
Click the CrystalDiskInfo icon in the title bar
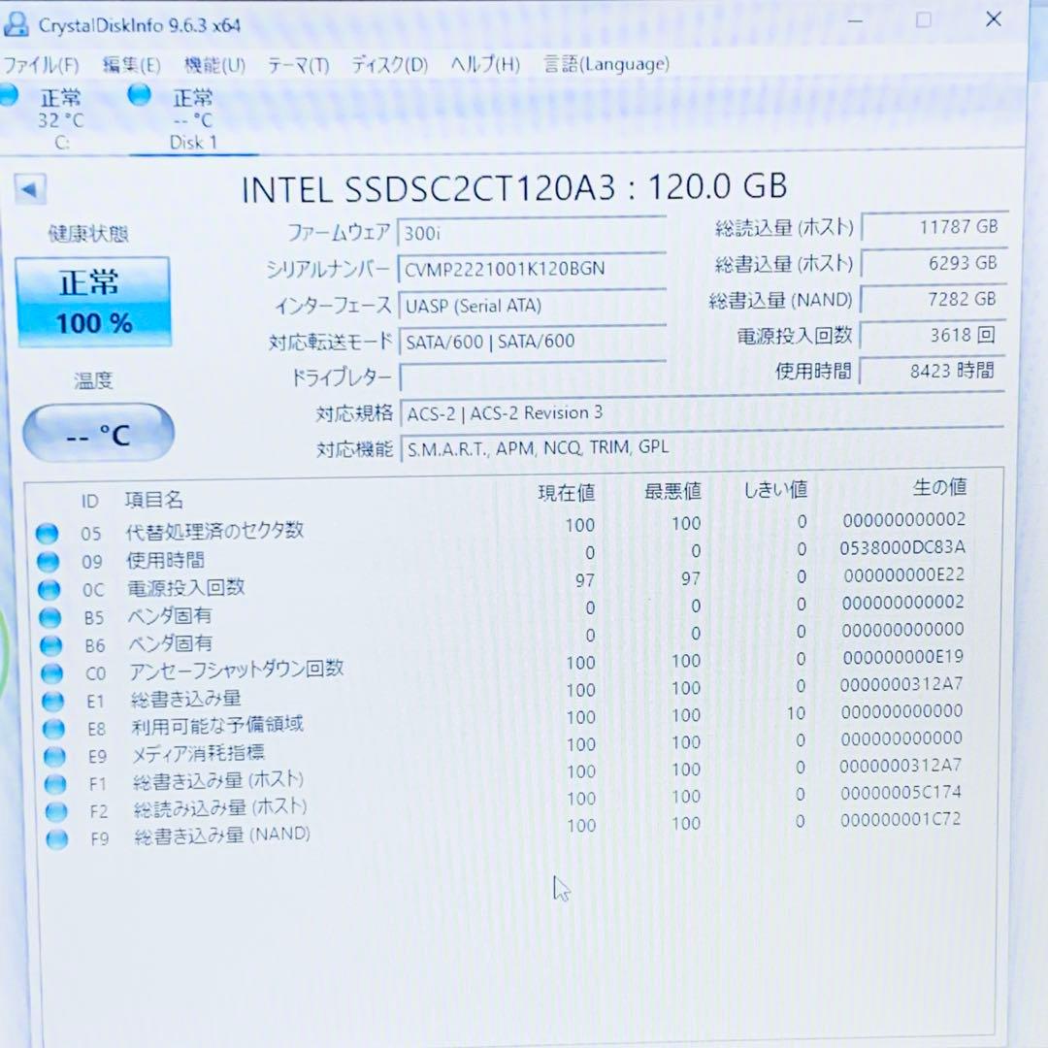click(16, 22)
